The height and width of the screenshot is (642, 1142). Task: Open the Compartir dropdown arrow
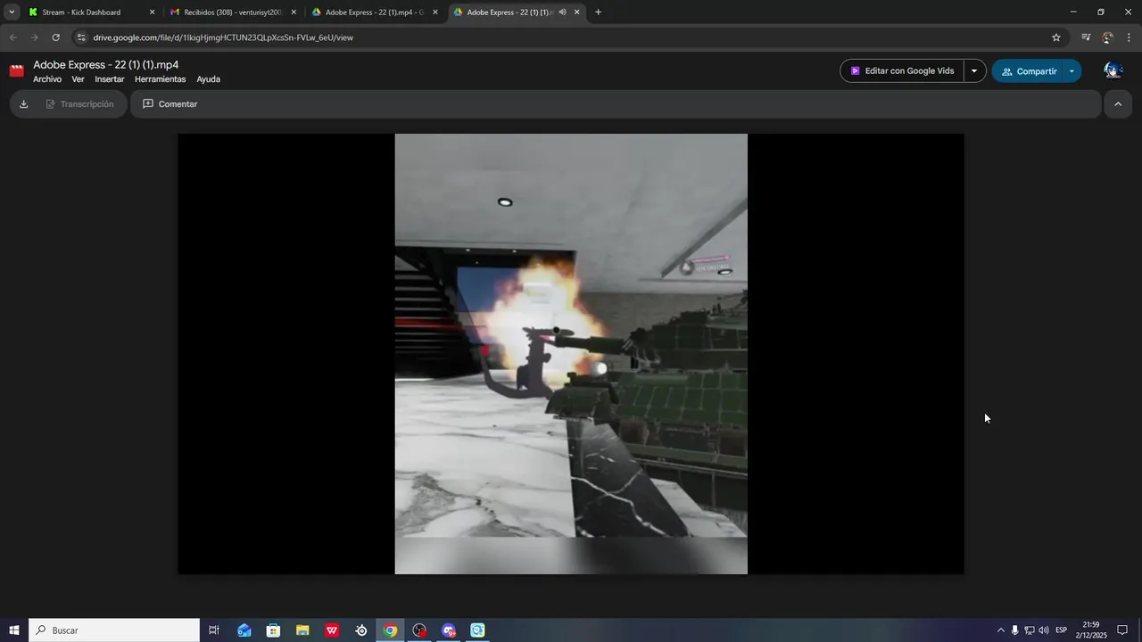point(1072,71)
